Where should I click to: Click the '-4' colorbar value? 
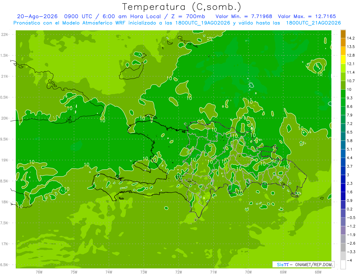coord(349,260)
